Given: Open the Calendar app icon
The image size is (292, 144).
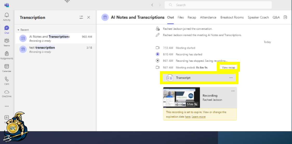Looking at the screenshot, I should 7,68.
